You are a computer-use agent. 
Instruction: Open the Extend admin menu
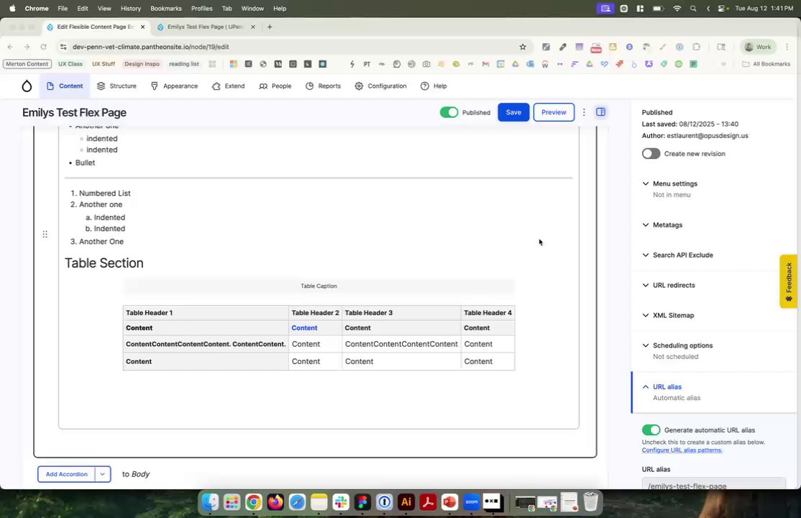229,86
